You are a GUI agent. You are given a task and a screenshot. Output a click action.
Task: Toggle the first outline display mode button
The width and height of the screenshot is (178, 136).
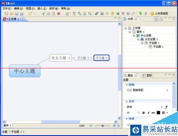coord(156,19)
